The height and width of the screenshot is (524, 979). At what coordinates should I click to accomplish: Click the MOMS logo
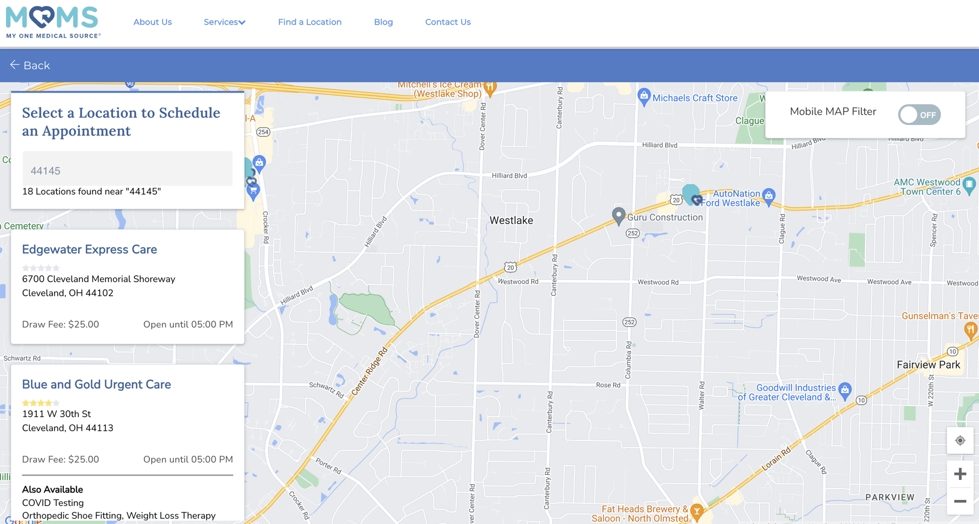tap(53, 22)
